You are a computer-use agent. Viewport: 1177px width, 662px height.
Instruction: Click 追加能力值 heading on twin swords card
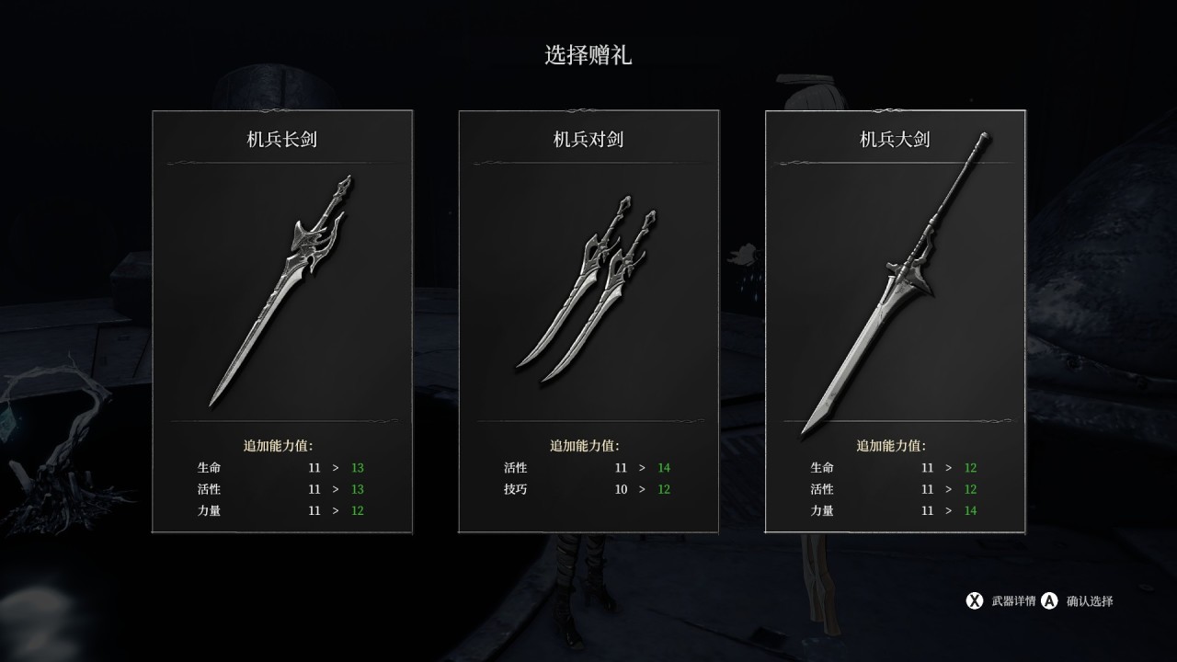(x=585, y=446)
